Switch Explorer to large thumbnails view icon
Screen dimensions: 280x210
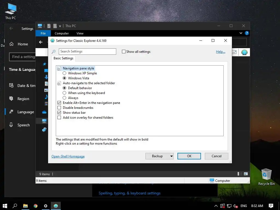pyautogui.click(x=246, y=174)
